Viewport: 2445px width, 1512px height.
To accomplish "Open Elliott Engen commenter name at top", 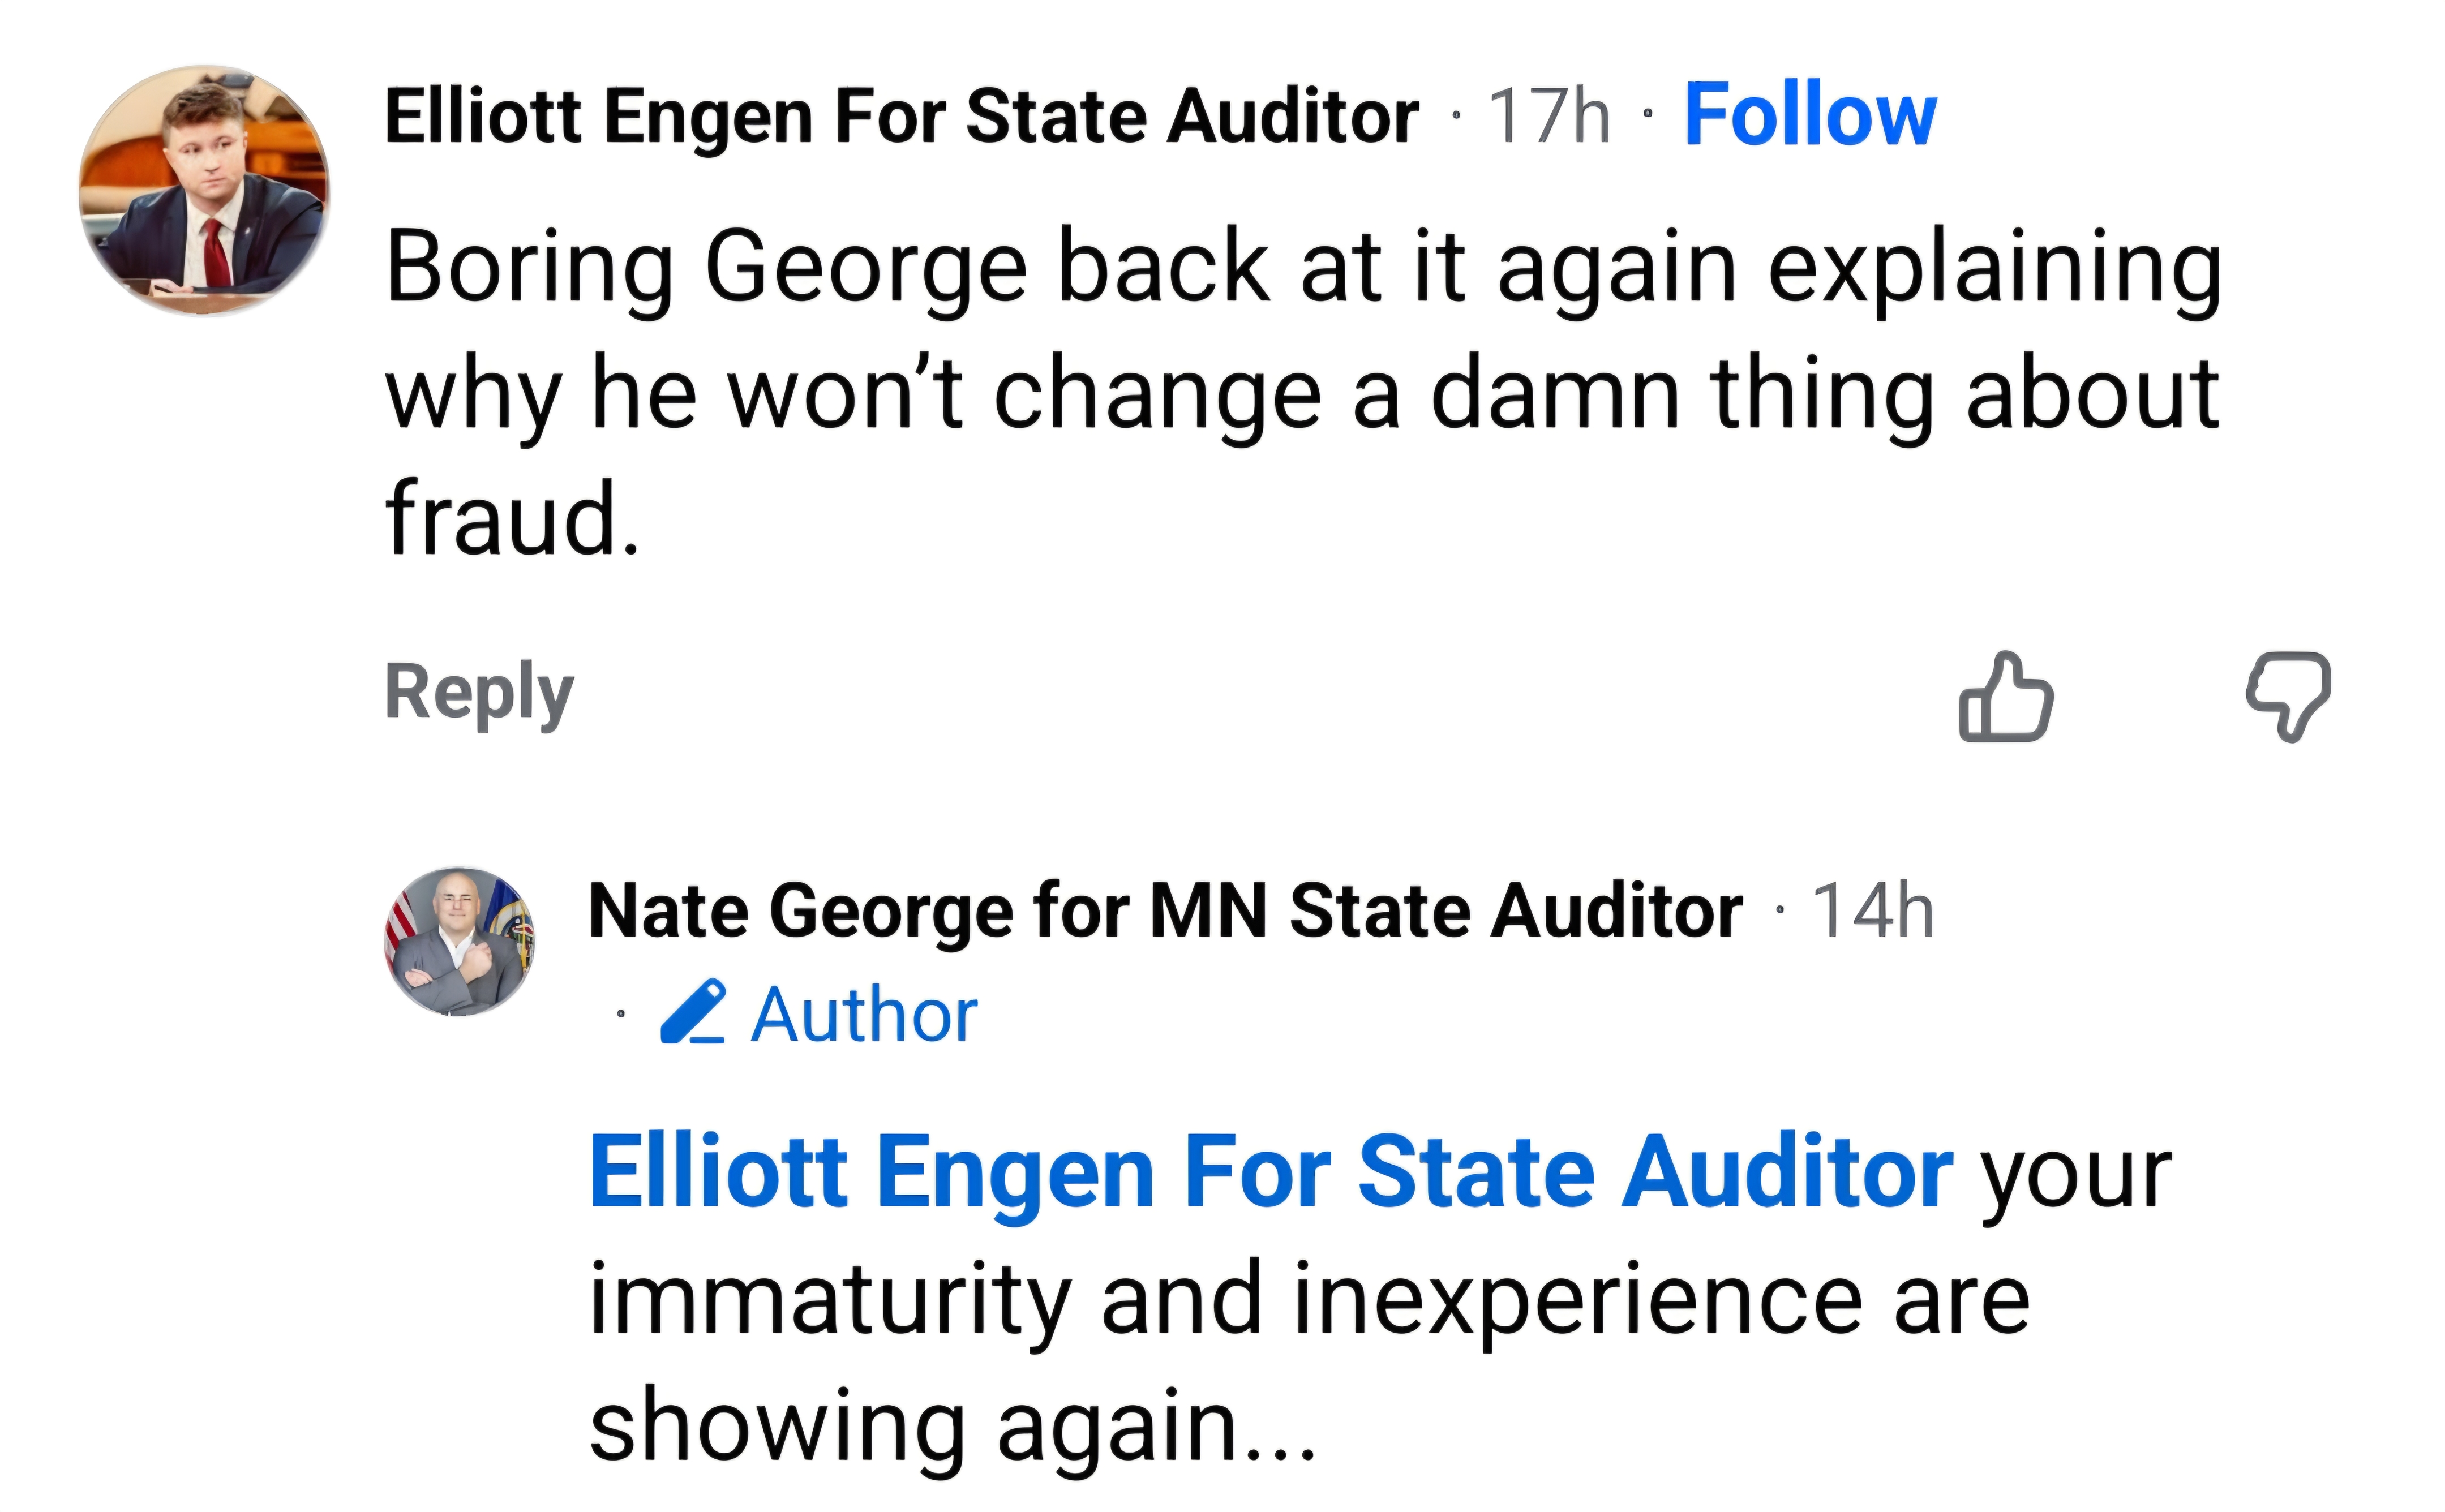I will click(x=901, y=116).
